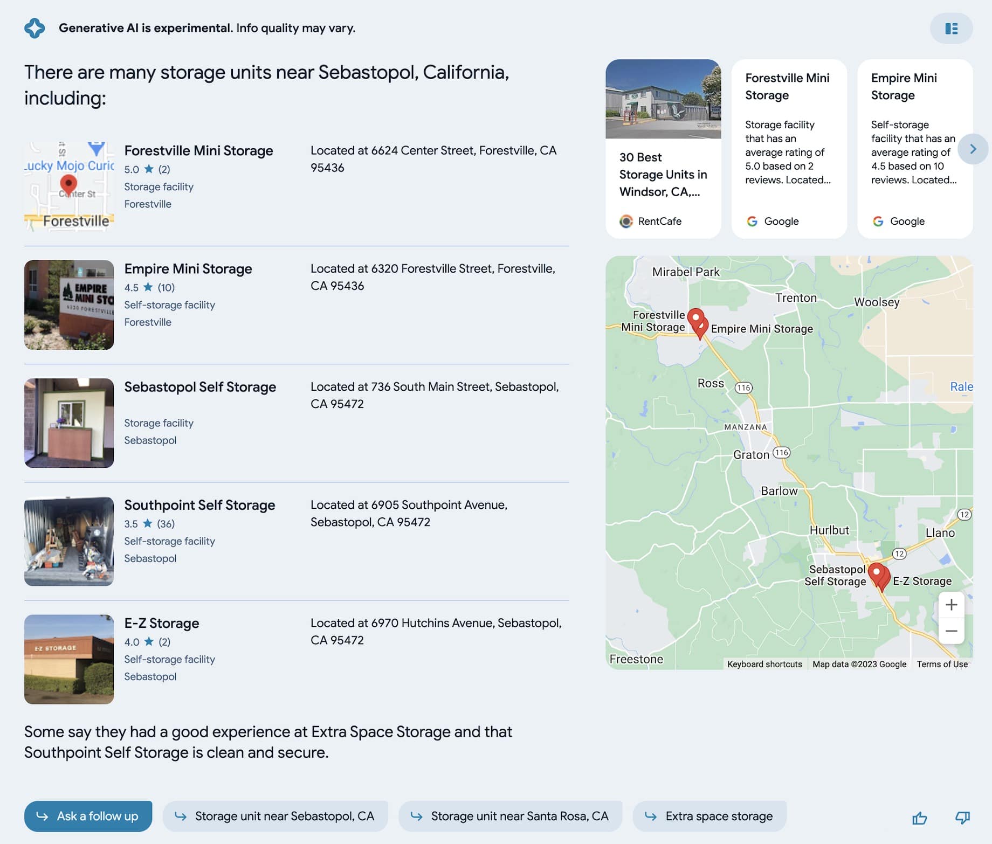The width and height of the screenshot is (992, 844).
Task: Open the E-Z Storage listing title
Action: tap(162, 623)
